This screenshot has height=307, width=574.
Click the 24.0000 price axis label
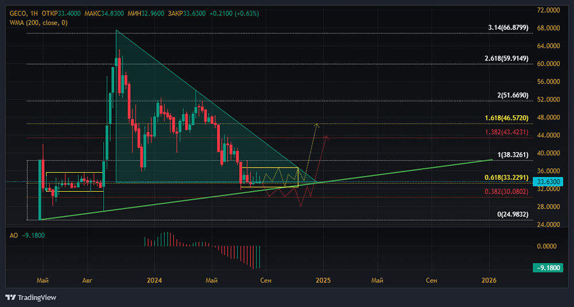coord(547,225)
